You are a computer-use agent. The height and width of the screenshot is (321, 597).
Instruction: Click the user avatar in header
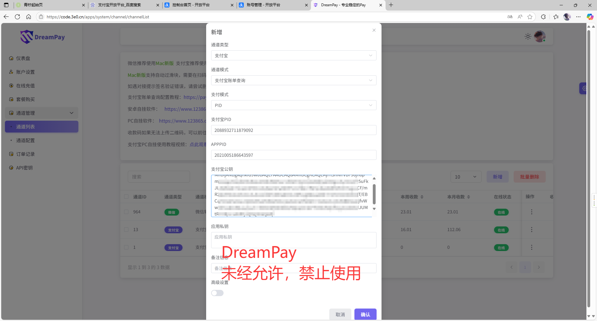point(539,36)
